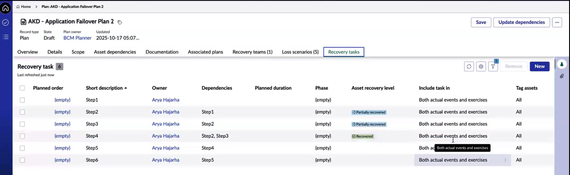The height and width of the screenshot is (175, 570).
Task: Sort by the Include task in column header
Action: click(x=434, y=88)
